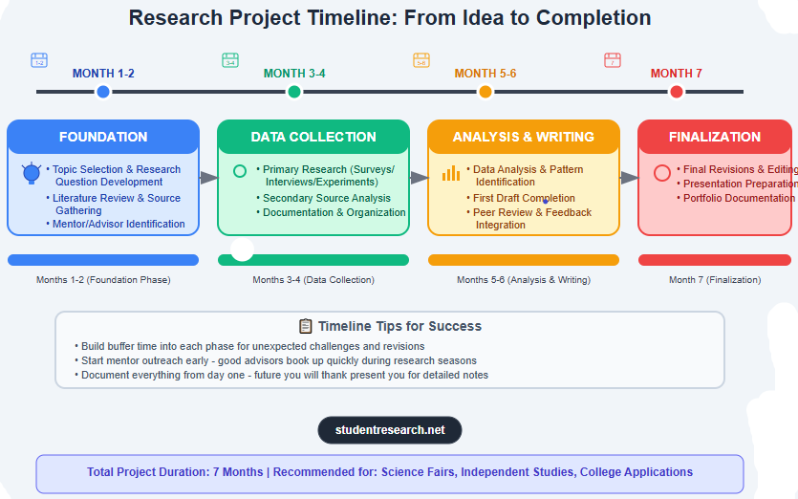The width and height of the screenshot is (798, 499).
Task: Click the Month 5-6 orange timeline dot
Action: 485,92
